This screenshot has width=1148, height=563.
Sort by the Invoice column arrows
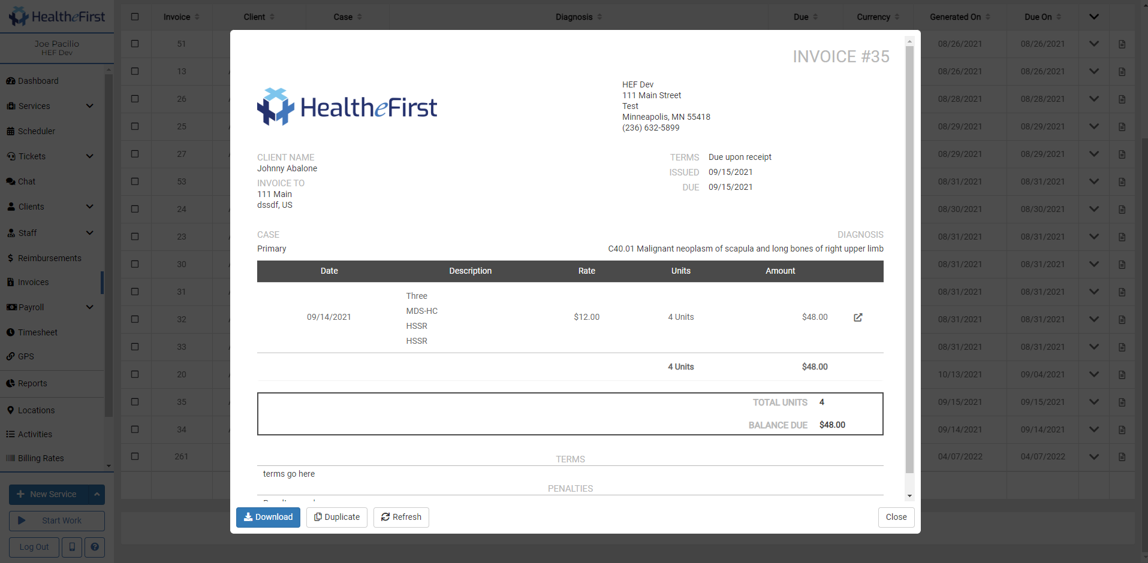pos(197,17)
